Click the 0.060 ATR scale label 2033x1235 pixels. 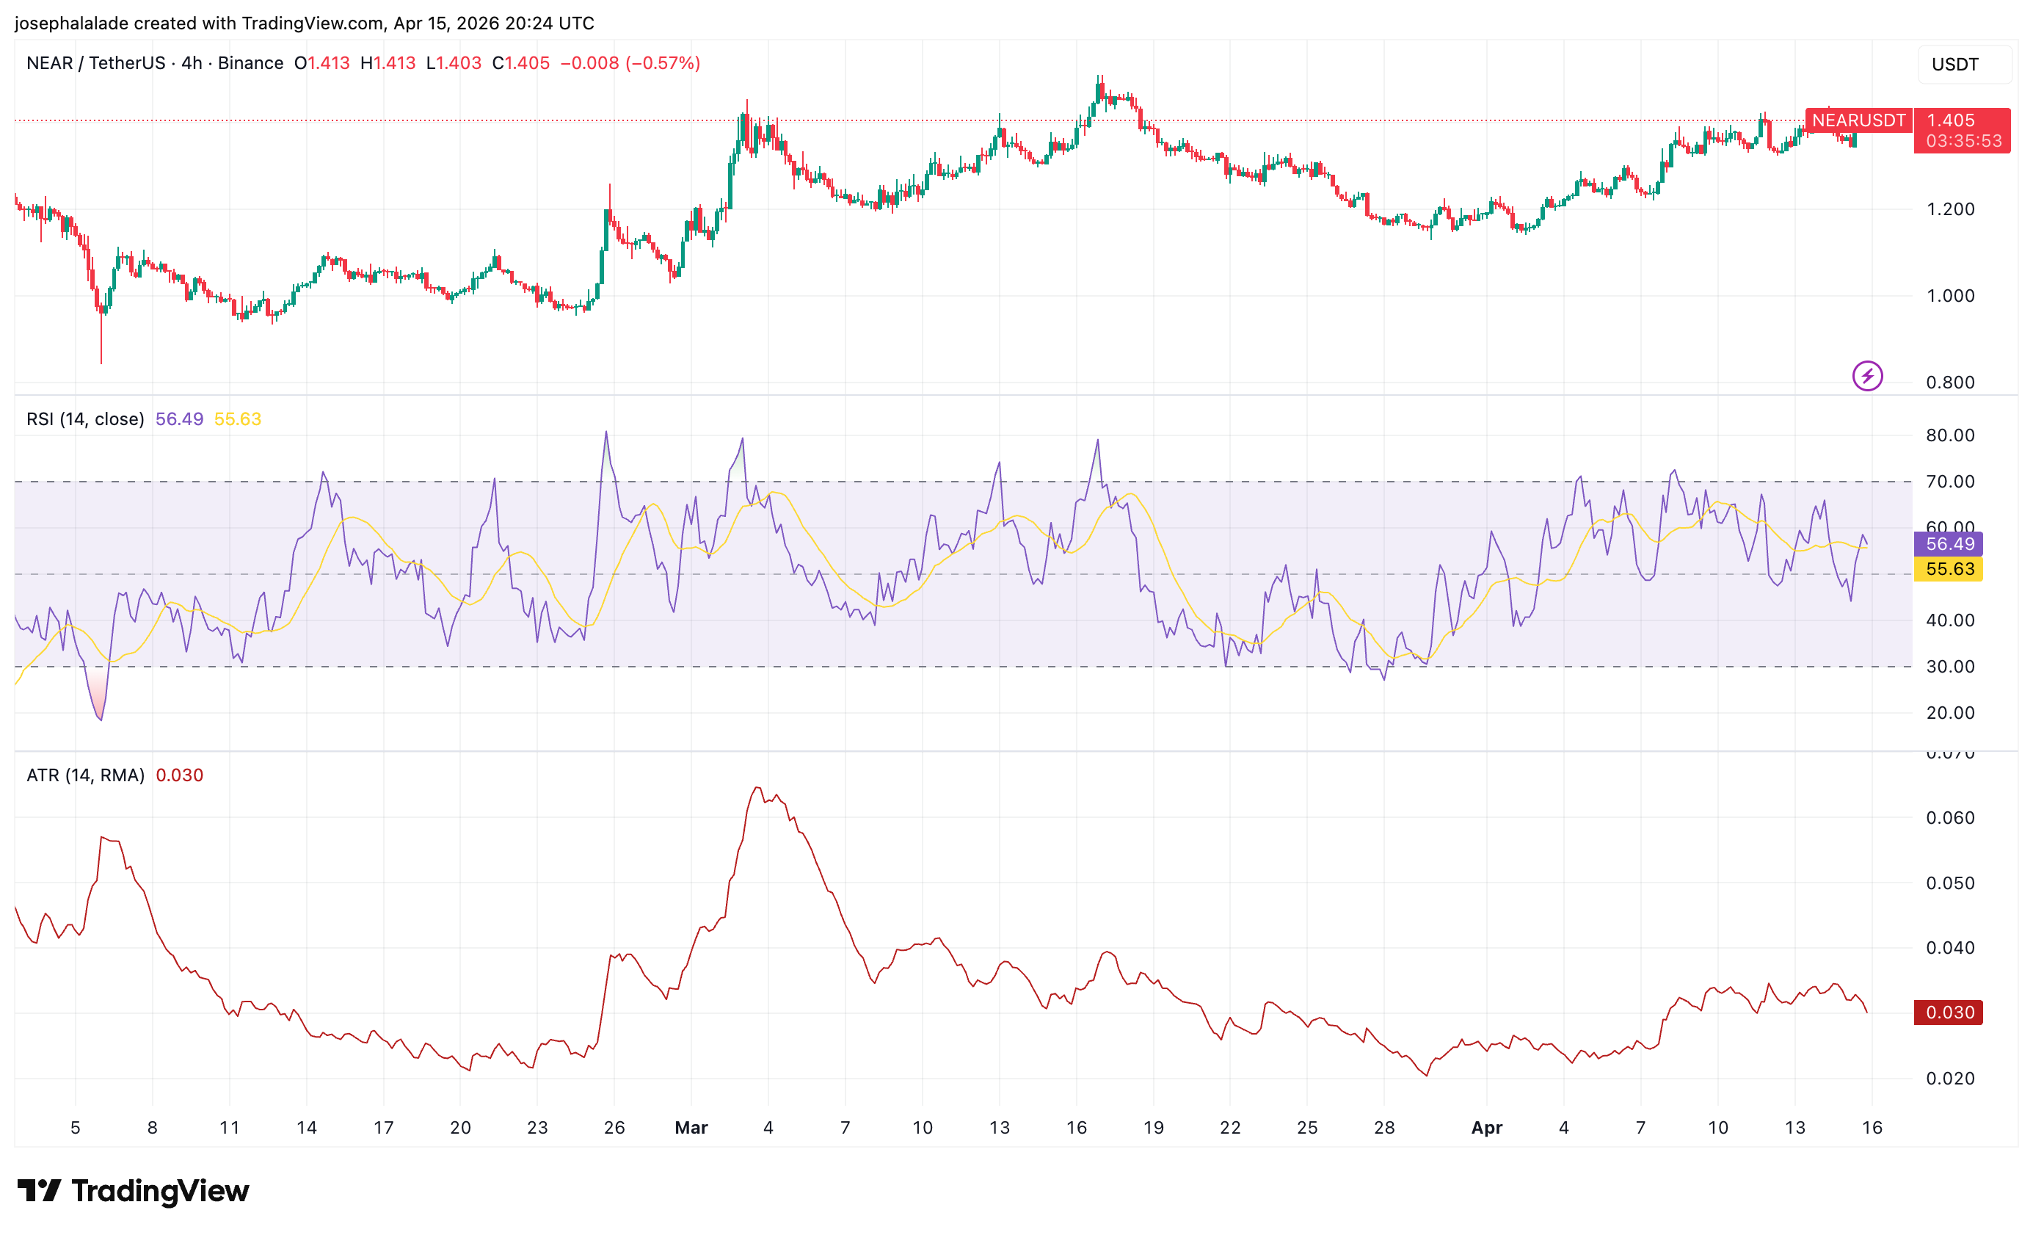click(x=1949, y=817)
